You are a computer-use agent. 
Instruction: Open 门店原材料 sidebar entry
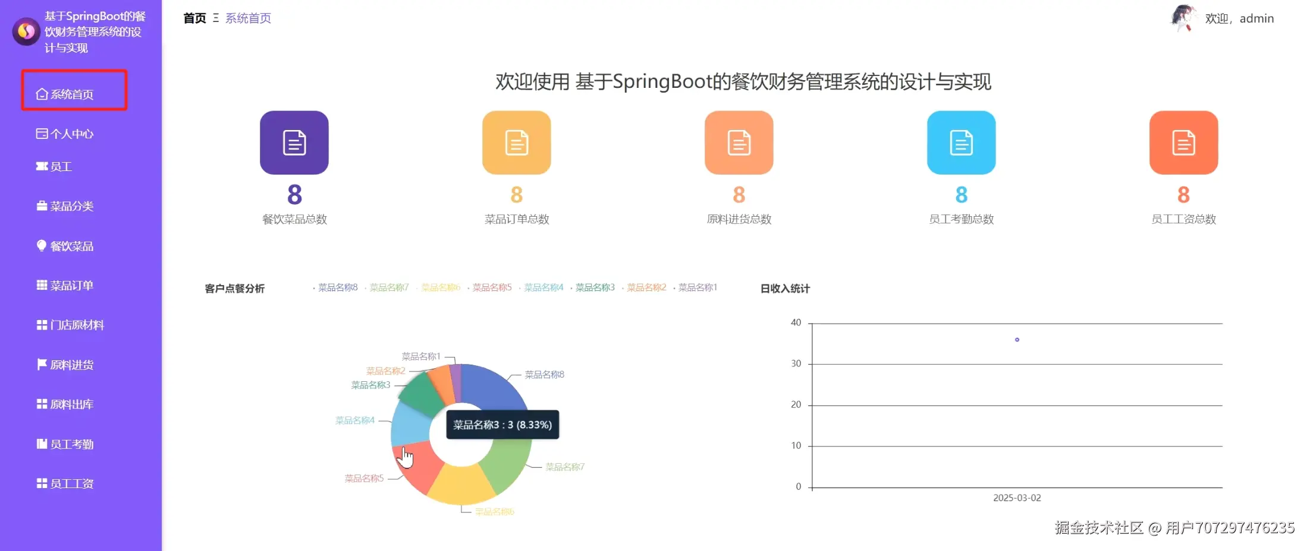click(x=77, y=325)
